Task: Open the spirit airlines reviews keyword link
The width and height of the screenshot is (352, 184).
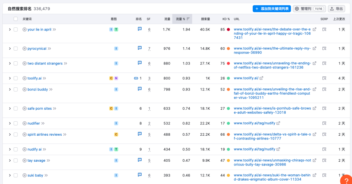Action: point(45,135)
